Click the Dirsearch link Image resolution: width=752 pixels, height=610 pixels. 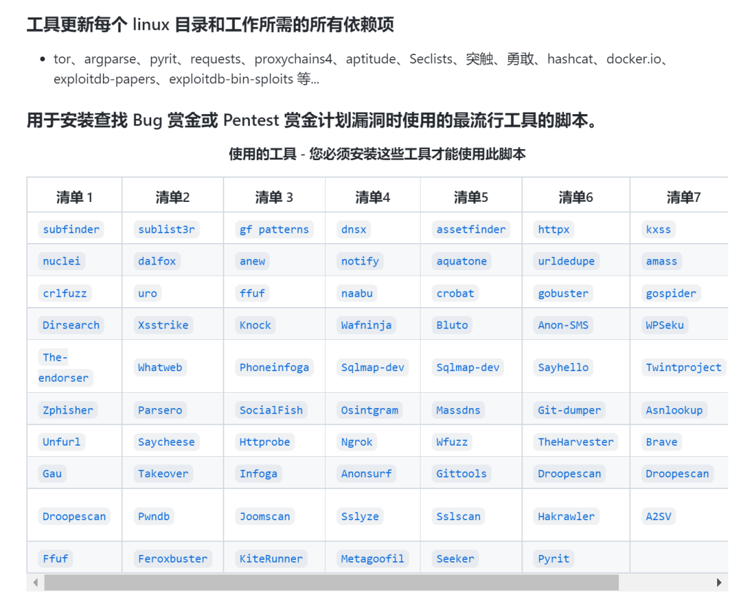[x=71, y=324]
